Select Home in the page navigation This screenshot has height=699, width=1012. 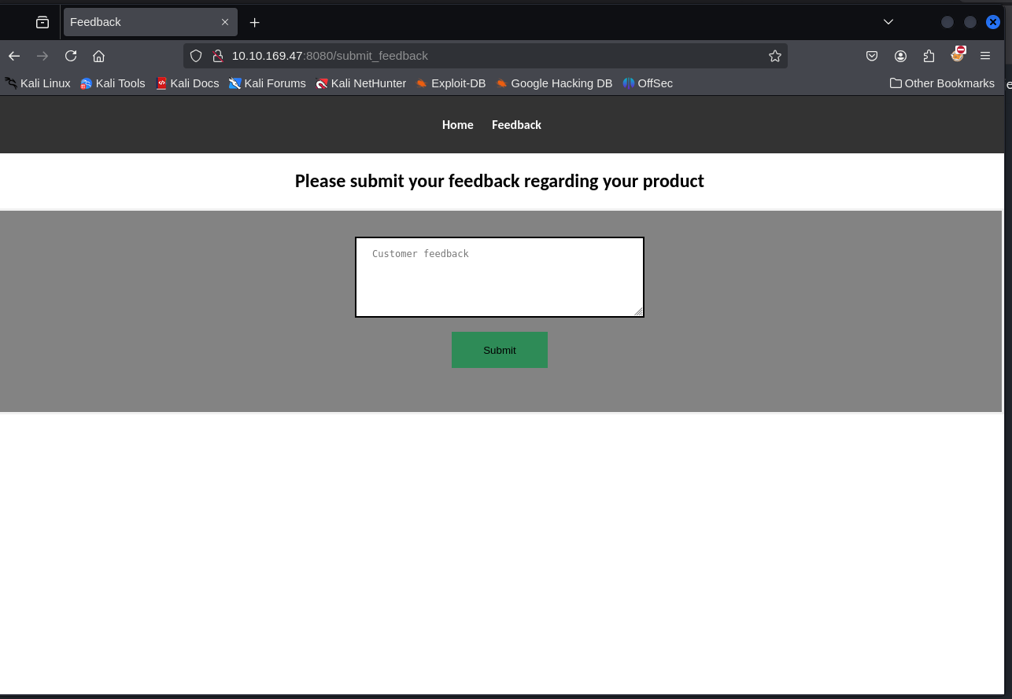click(457, 124)
